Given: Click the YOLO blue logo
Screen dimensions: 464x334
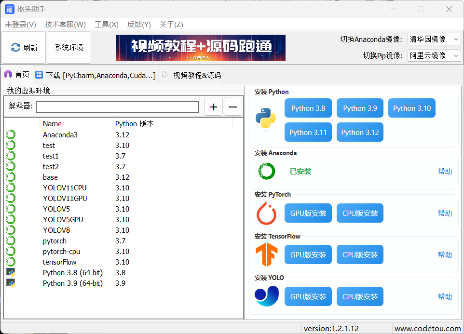Looking at the screenshot, I should [267, 296].
